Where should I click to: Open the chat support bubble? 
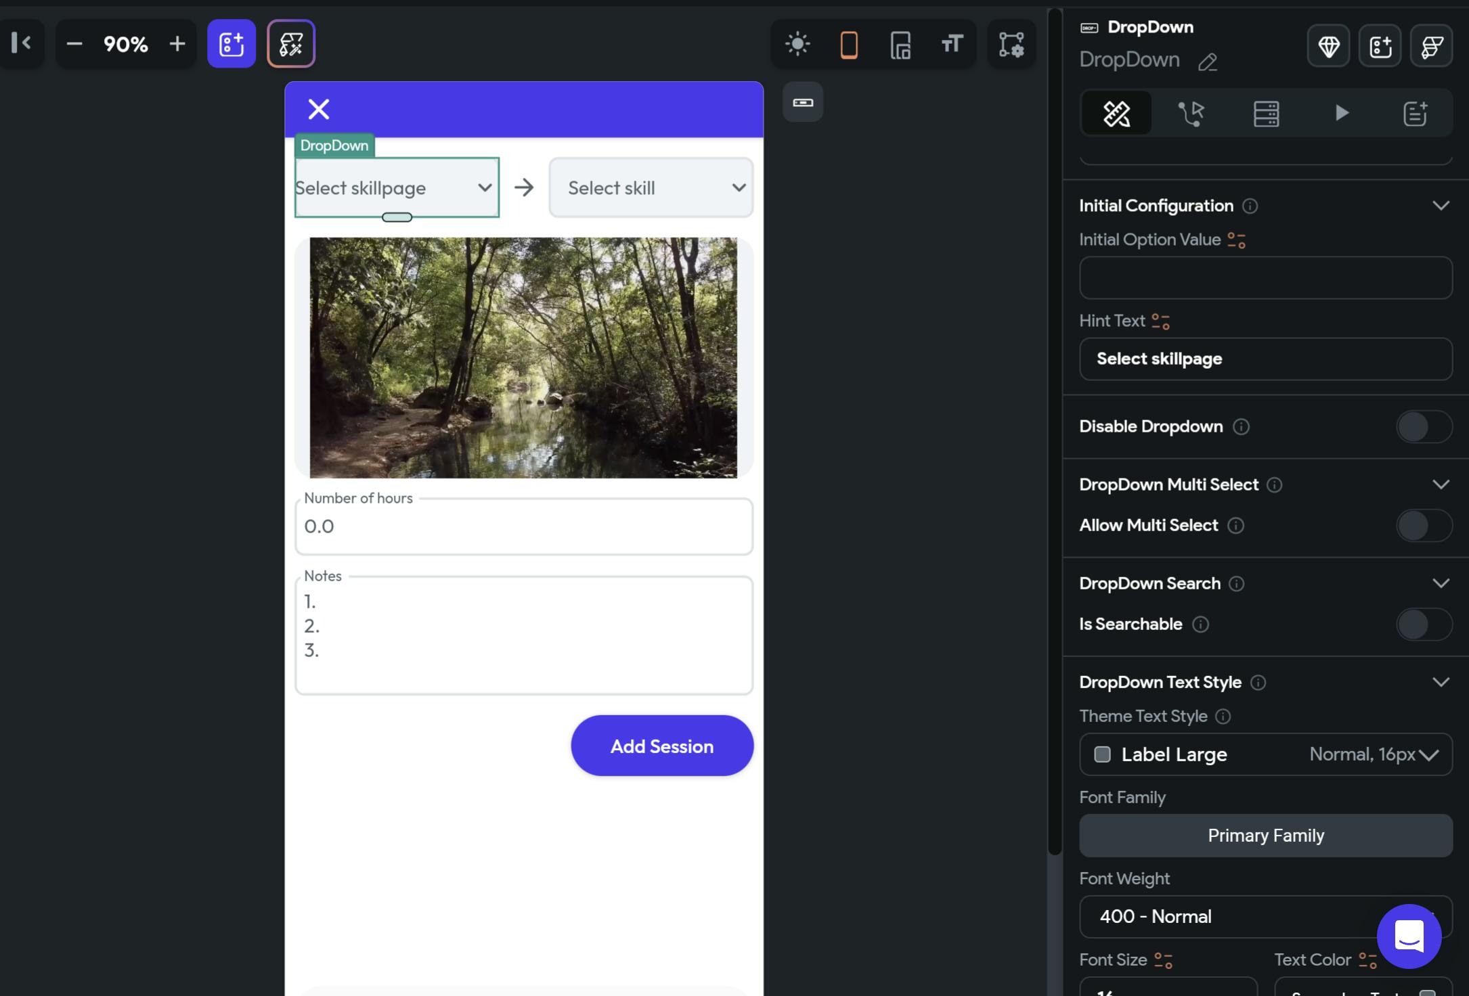pos(1409,936)
